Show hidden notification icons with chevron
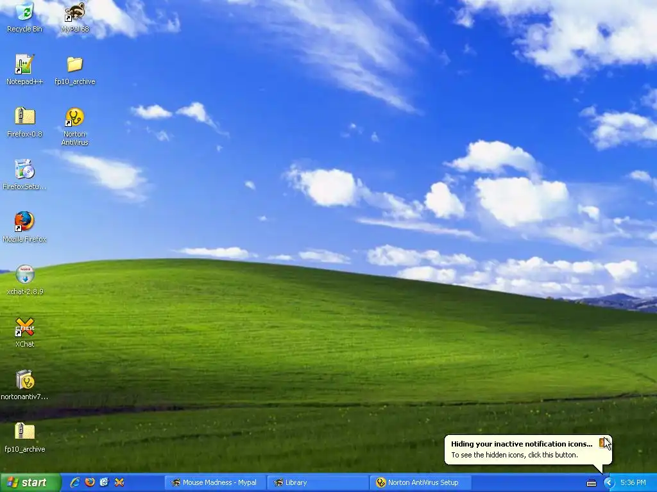Image resolution: width=657 pixels, height=492 pixels. 609,483
